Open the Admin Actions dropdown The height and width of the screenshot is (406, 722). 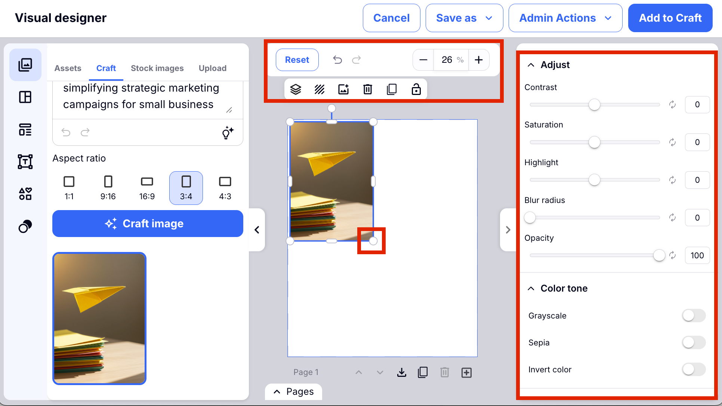pyautogui.click(x=565, y=18)
